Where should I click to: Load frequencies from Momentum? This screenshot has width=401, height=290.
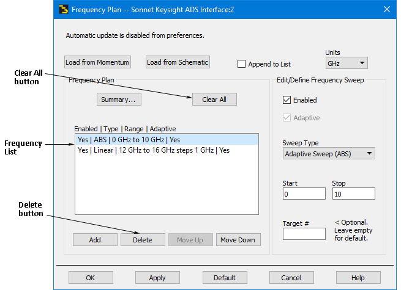(97, 62)
